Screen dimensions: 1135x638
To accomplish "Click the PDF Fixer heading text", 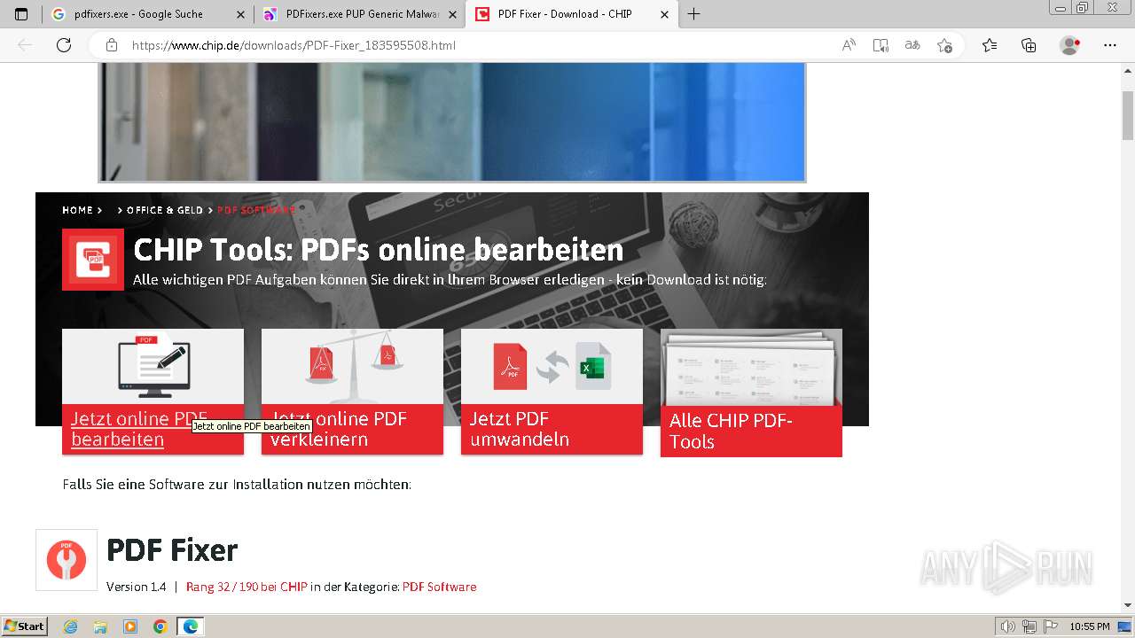I will click(172, 550).
